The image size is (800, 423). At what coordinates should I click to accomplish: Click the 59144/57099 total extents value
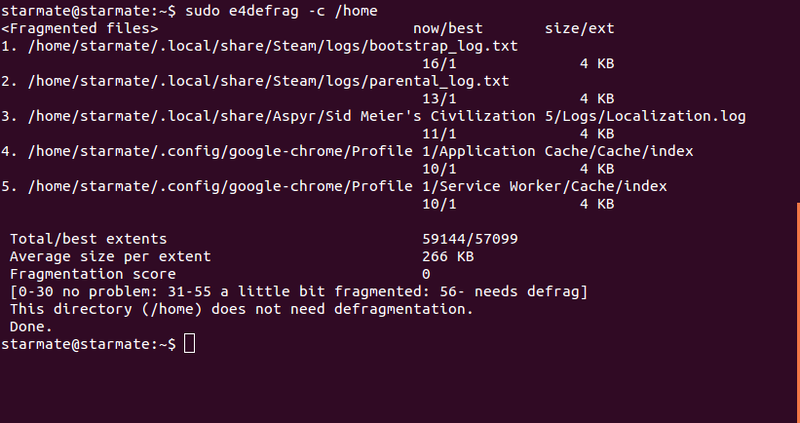coord(470,239)
